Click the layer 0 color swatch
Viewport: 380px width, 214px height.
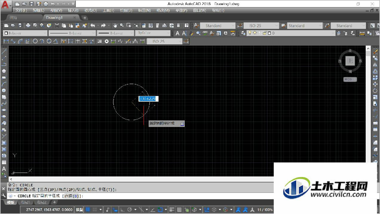269,33
